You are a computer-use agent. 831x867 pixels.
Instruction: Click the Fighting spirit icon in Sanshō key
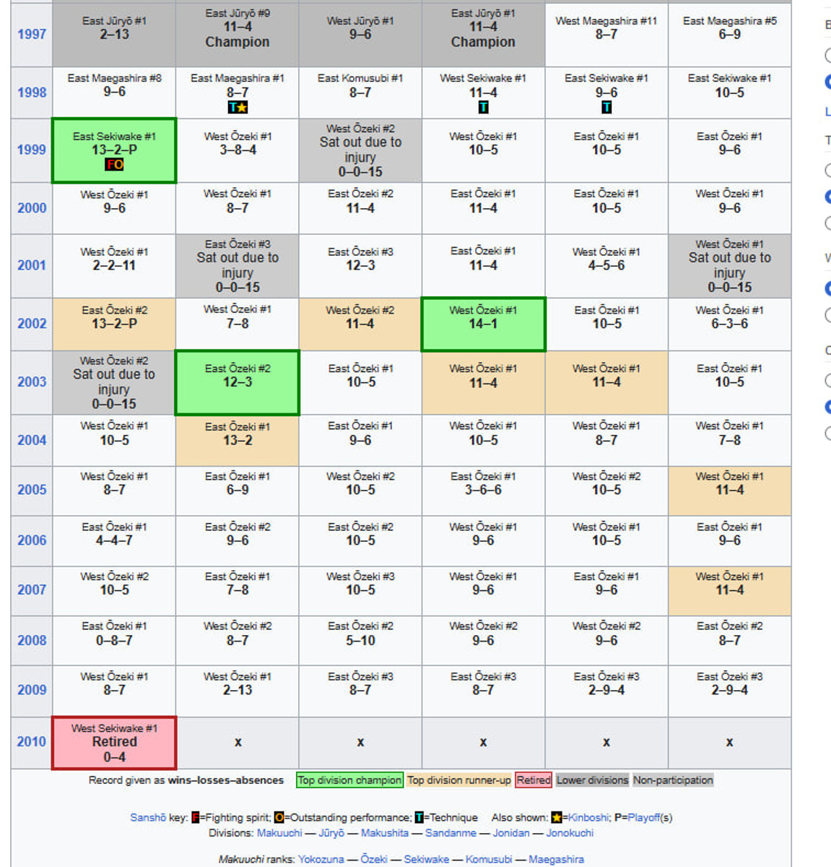click(x=196, y=818)
